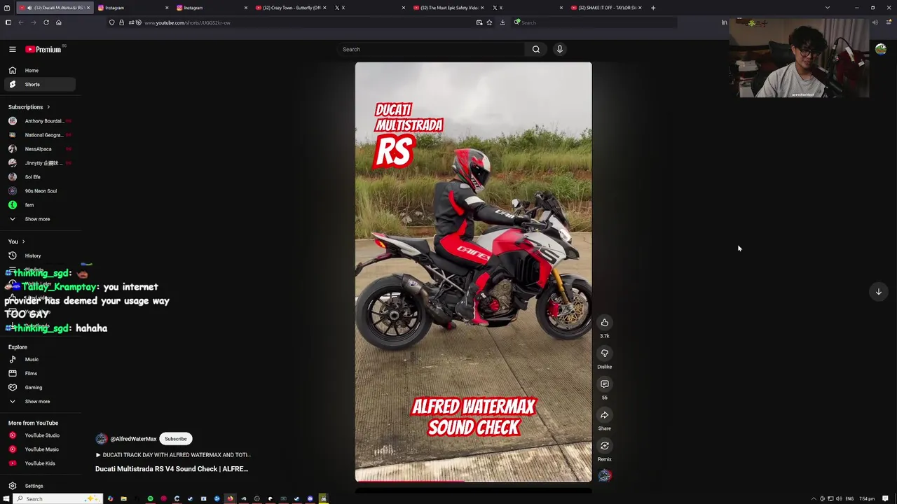This screenshot has width=897, height=504.
Task: Click the Windows taskbar search box
Action: click(58, 499)
